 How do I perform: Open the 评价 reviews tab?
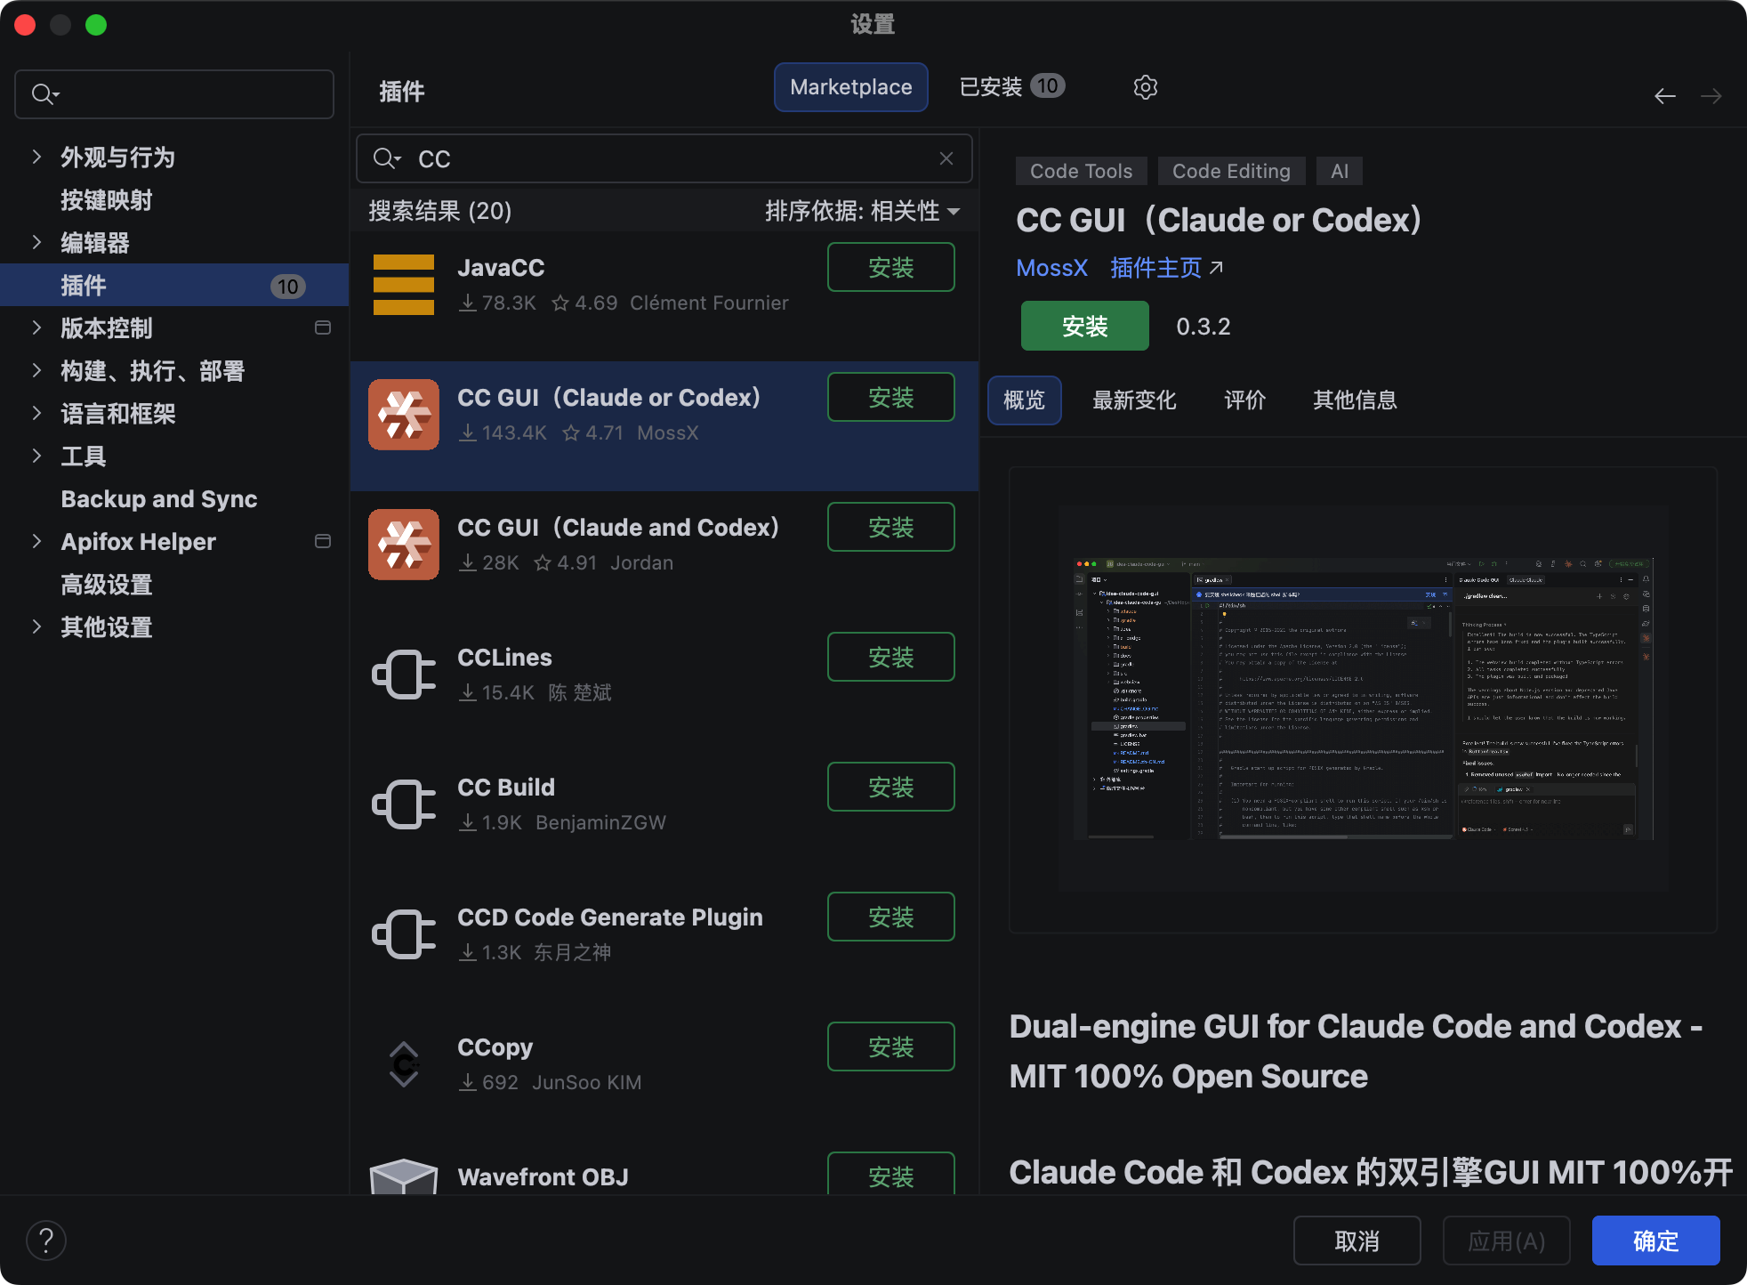pos(1244,400)
